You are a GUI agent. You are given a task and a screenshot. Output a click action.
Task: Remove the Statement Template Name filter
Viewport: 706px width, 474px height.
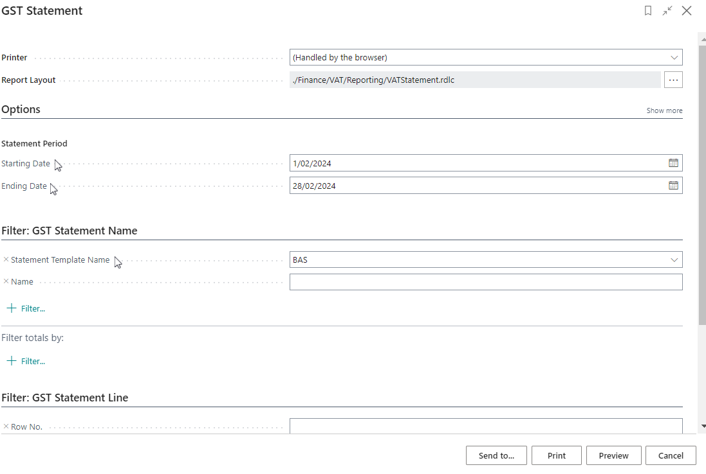click(x=6, y=259)
